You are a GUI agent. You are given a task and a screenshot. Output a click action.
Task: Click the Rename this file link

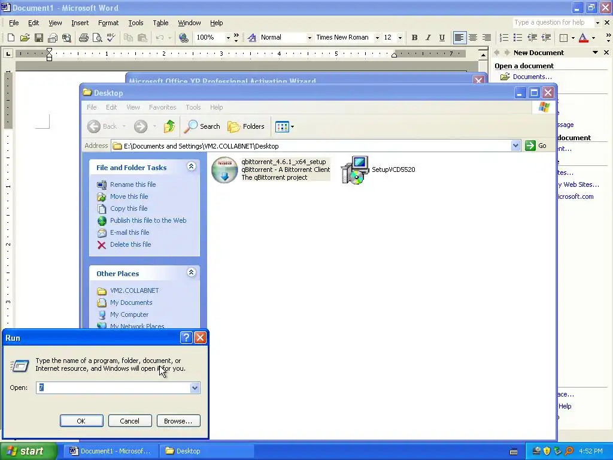coord(133,184)
